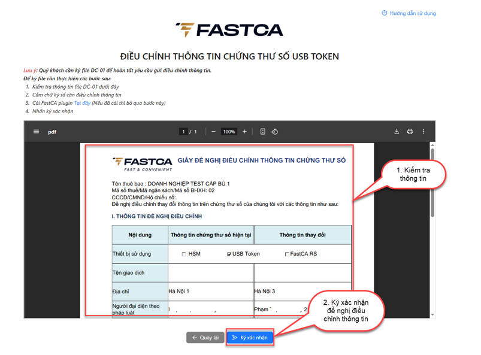Click the PDF page number field
Viewport: 481px width, 355px height.
pos(183,132)
